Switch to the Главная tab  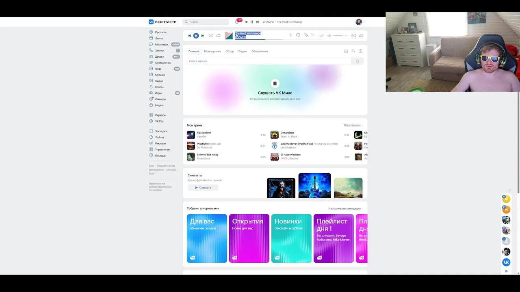coord(194,52)
